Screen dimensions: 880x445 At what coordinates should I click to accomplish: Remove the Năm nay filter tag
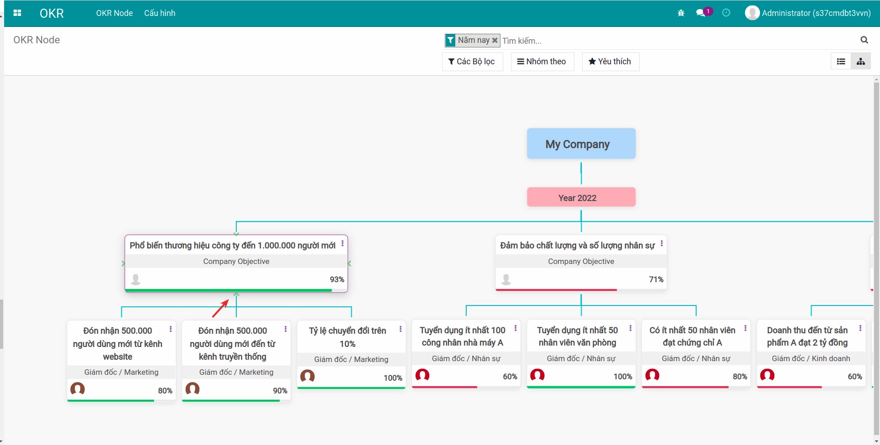click(495, 40)
